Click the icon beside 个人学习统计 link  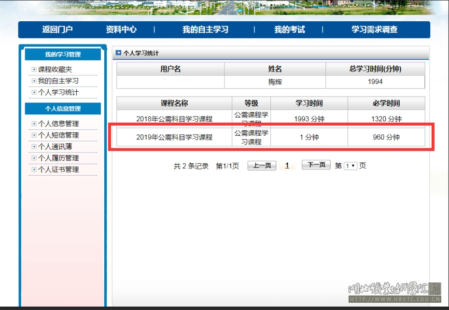coord(34,92)
